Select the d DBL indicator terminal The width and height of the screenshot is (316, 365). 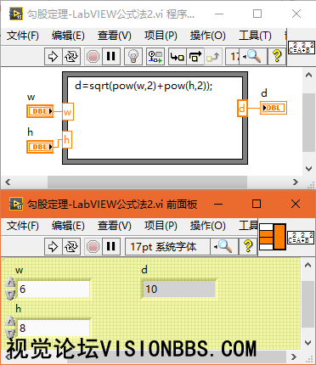point(274,108)
